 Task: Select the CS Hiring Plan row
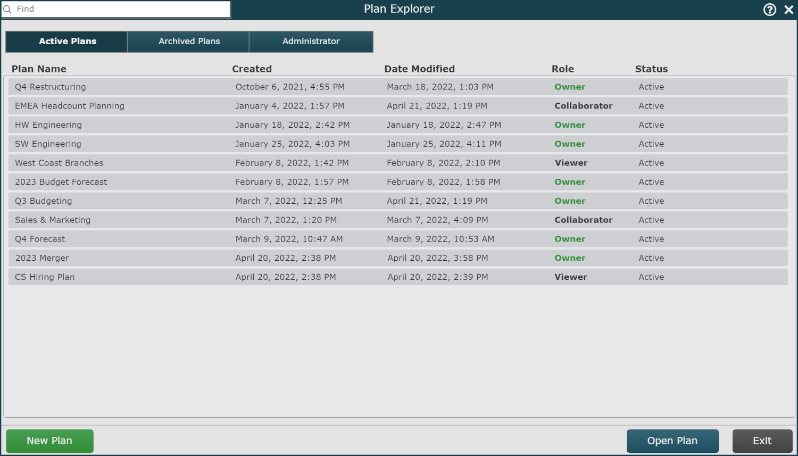[45, 277]
